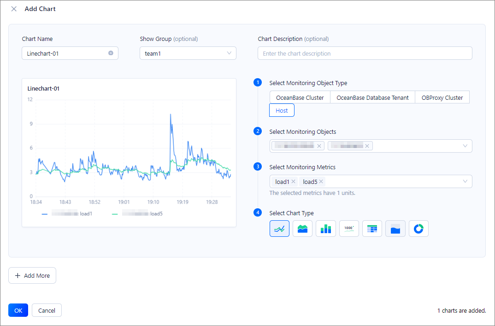Switch to OceanBase Database Tenant type
Viewport: 495px width, 326px height.
click(372, 97)
